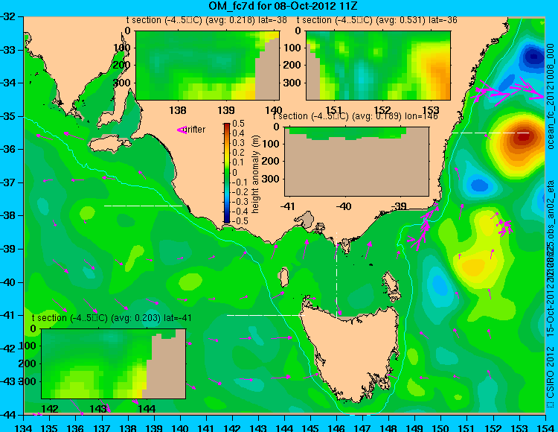Click King Island in Bass Strait

pyautogui.click(x=283, y=278)
